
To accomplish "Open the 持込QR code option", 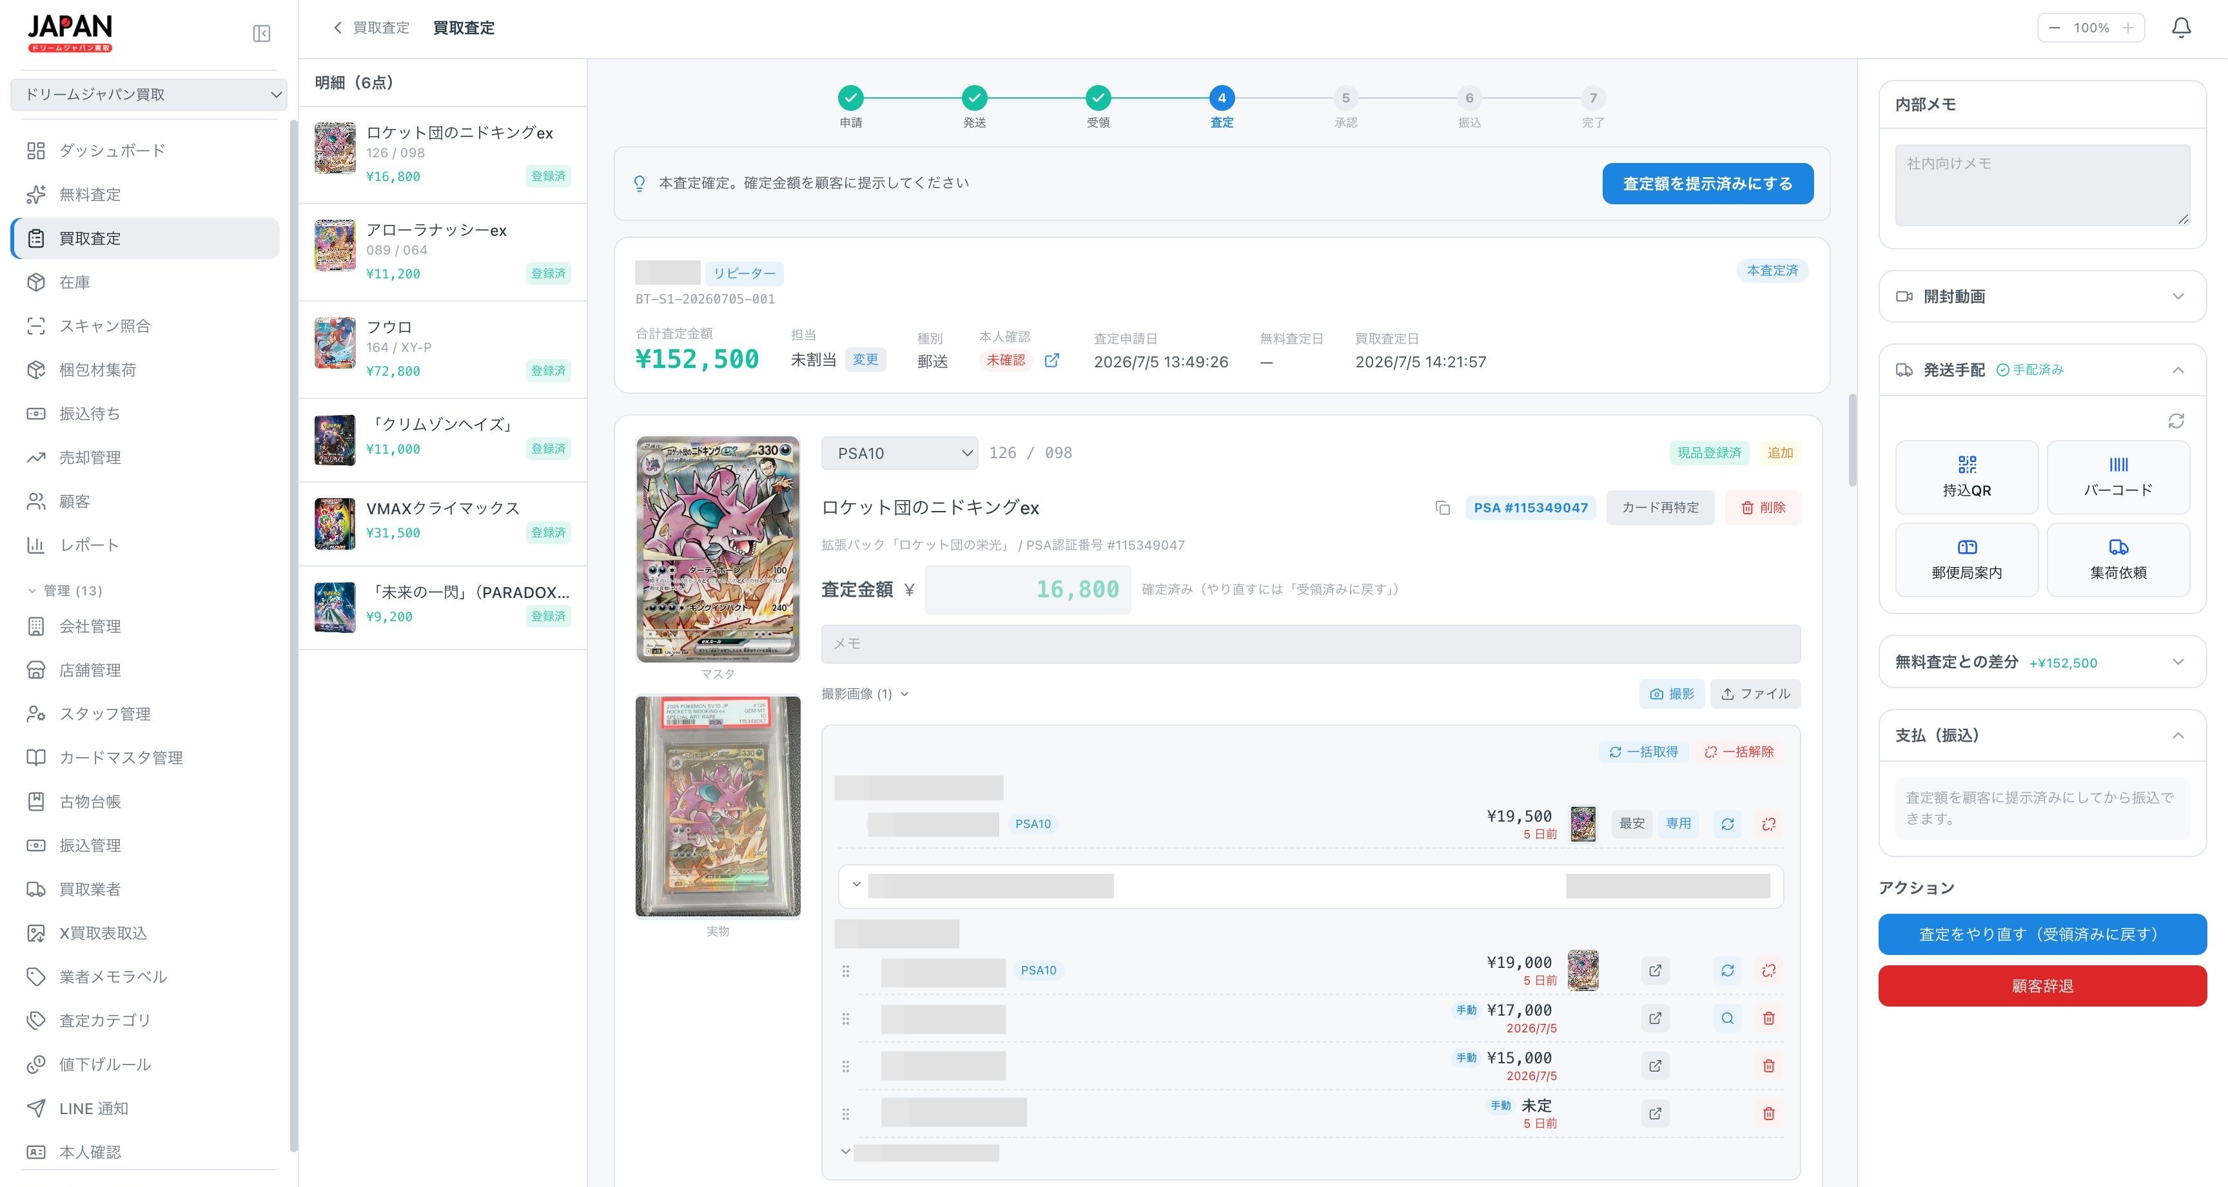I will pos(1967,478).
